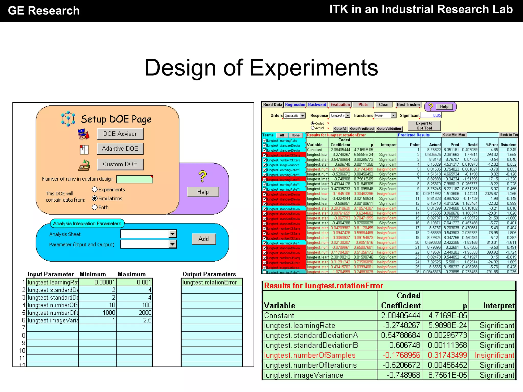This screenshot has height=392, width=523.
Task: Open the Analysis Sheet dropdown
Action: [x=173, y=234]
